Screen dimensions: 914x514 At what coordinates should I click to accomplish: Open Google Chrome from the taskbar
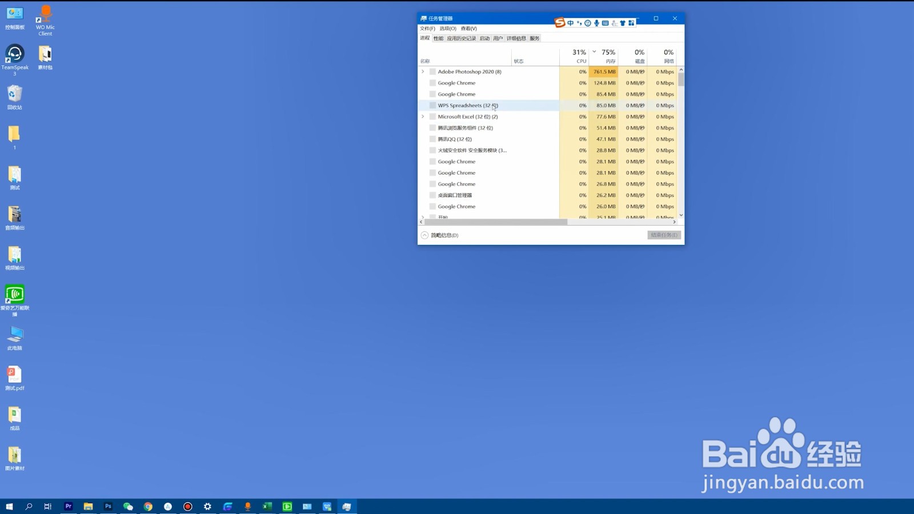[x=148, y=506]
